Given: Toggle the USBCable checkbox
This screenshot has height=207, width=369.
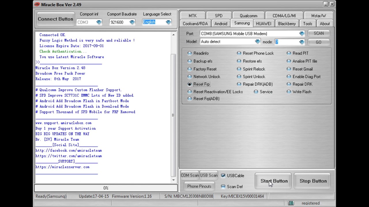Looking at the screenshot, I should (223, 176).
